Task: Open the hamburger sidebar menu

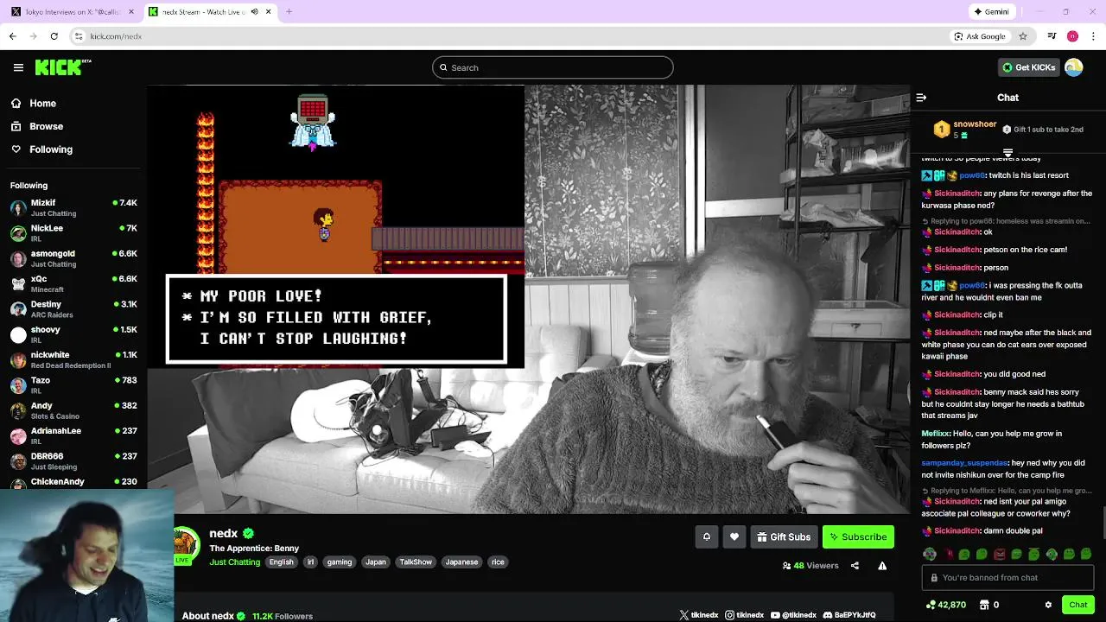Action: (x=18, y=67)
